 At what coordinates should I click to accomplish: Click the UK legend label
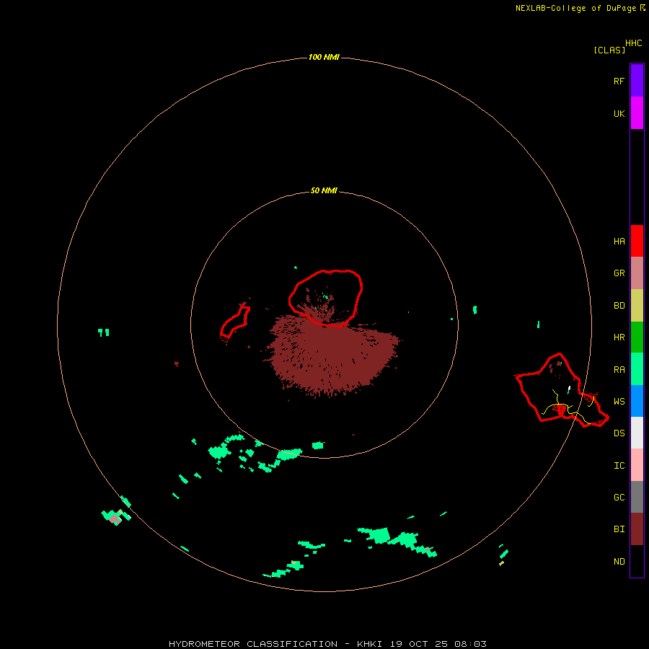tap(619, 114)
